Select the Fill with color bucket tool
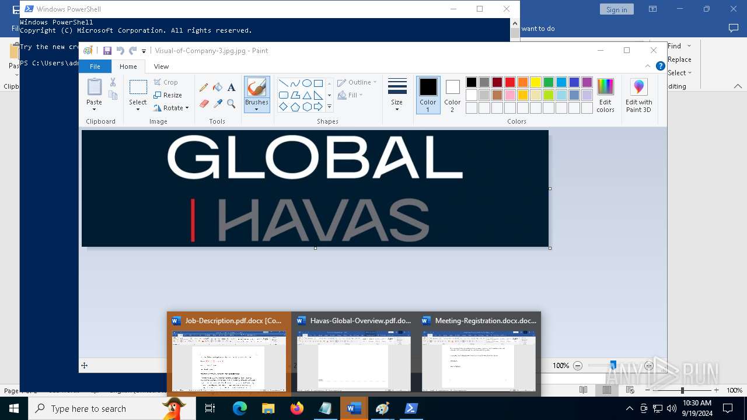 (218, 87)
